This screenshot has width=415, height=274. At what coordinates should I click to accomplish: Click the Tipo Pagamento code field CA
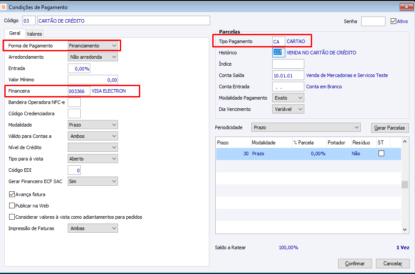(278, 41)
